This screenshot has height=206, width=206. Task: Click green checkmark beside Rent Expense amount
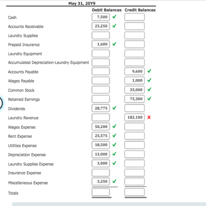click(x=114, y=135)
